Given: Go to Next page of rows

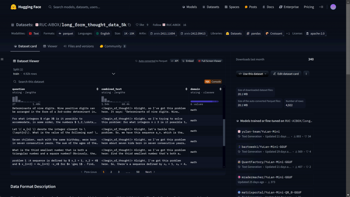Looking at the screenshot, I should pos(150,172).
